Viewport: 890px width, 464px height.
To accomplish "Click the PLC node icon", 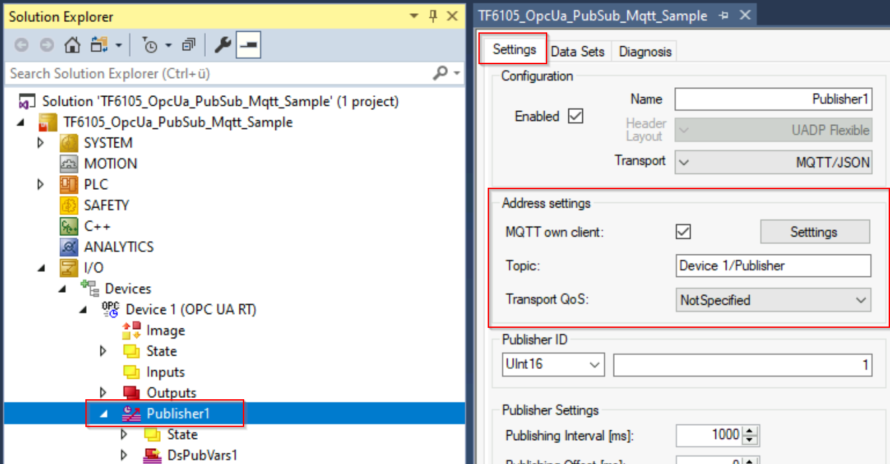I will pos(69,184).
